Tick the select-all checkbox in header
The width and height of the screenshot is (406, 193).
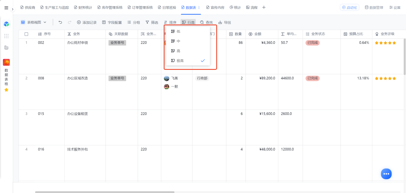pos(26,34)
